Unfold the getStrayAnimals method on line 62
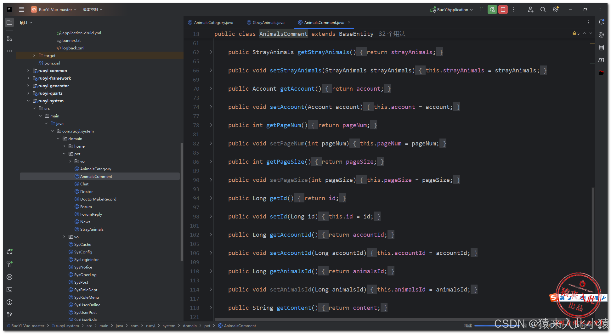 coord(211,52)
